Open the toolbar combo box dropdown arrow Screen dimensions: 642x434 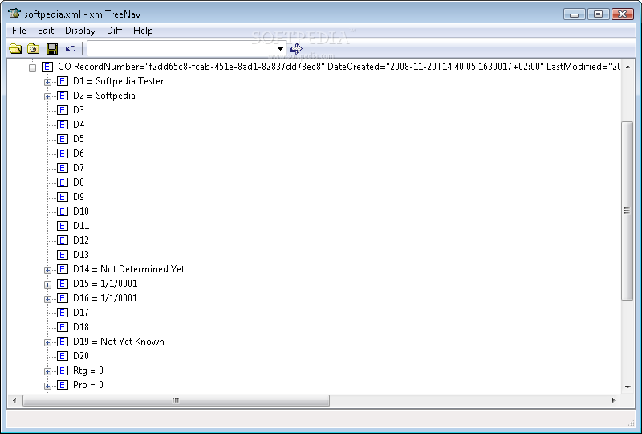click(x=280, y=49)
